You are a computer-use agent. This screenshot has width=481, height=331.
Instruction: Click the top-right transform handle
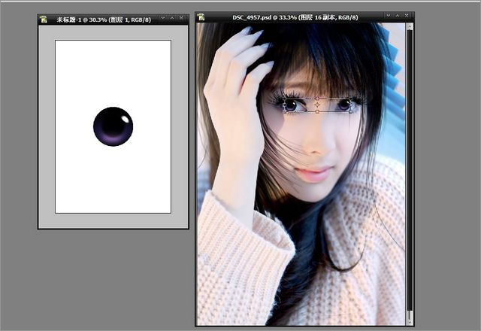point(351,99)
